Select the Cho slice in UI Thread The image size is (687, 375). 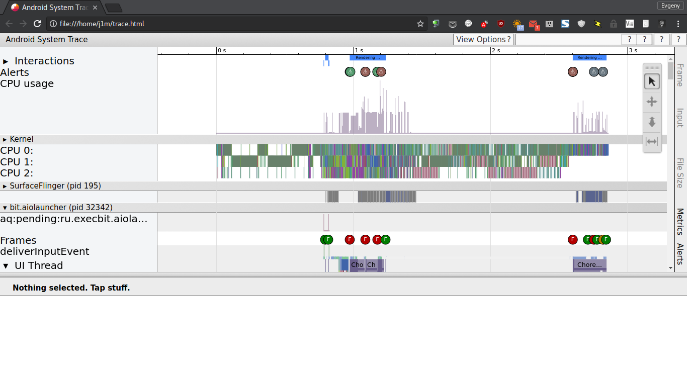tap(357, 264)
